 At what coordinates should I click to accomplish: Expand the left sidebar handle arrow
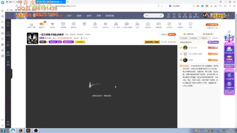[11, 74]
